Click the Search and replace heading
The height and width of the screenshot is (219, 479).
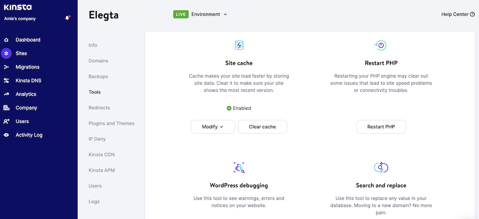point(381,185)
